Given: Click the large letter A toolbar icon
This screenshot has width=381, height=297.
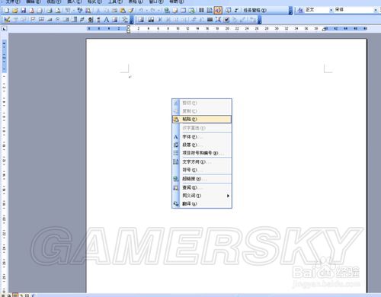Looking at the screenshot, I should point(107,20).
